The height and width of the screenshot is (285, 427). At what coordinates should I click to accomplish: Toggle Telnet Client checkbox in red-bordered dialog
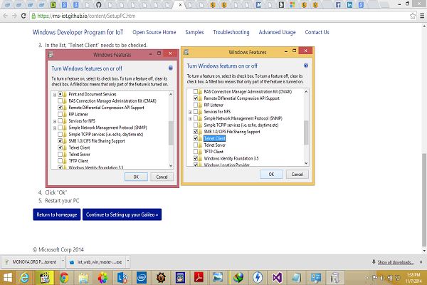pos(60,147)
